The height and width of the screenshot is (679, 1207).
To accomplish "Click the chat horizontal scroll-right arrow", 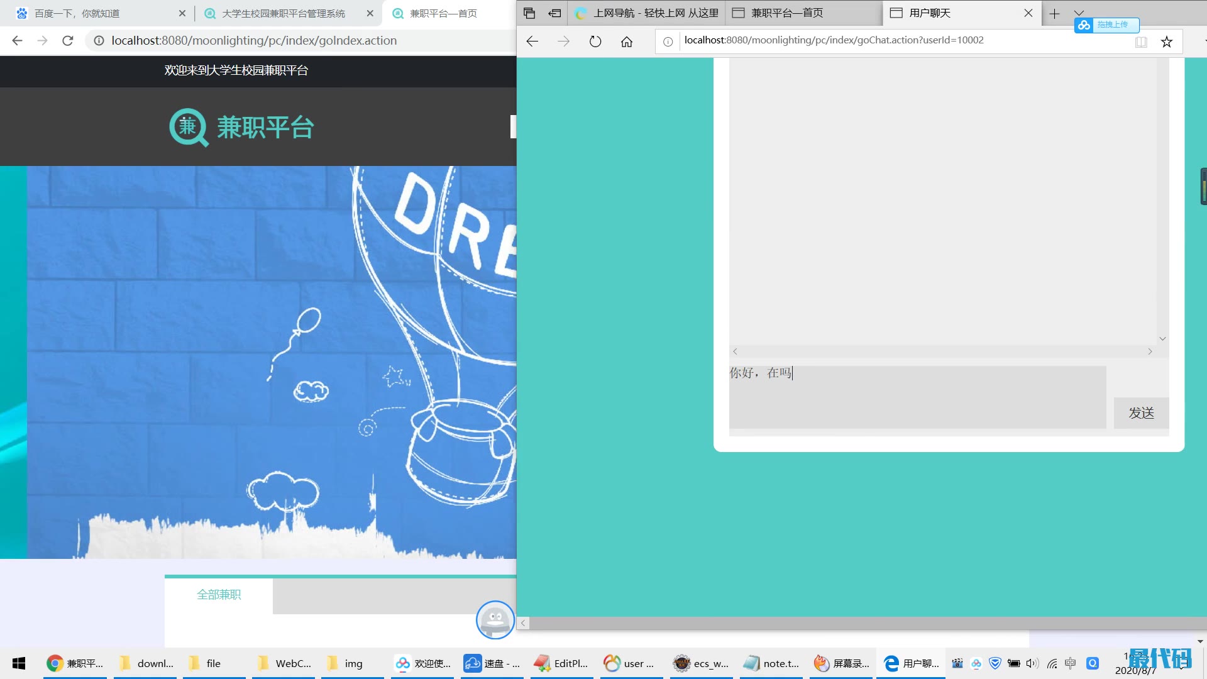I will (1150, 351).
